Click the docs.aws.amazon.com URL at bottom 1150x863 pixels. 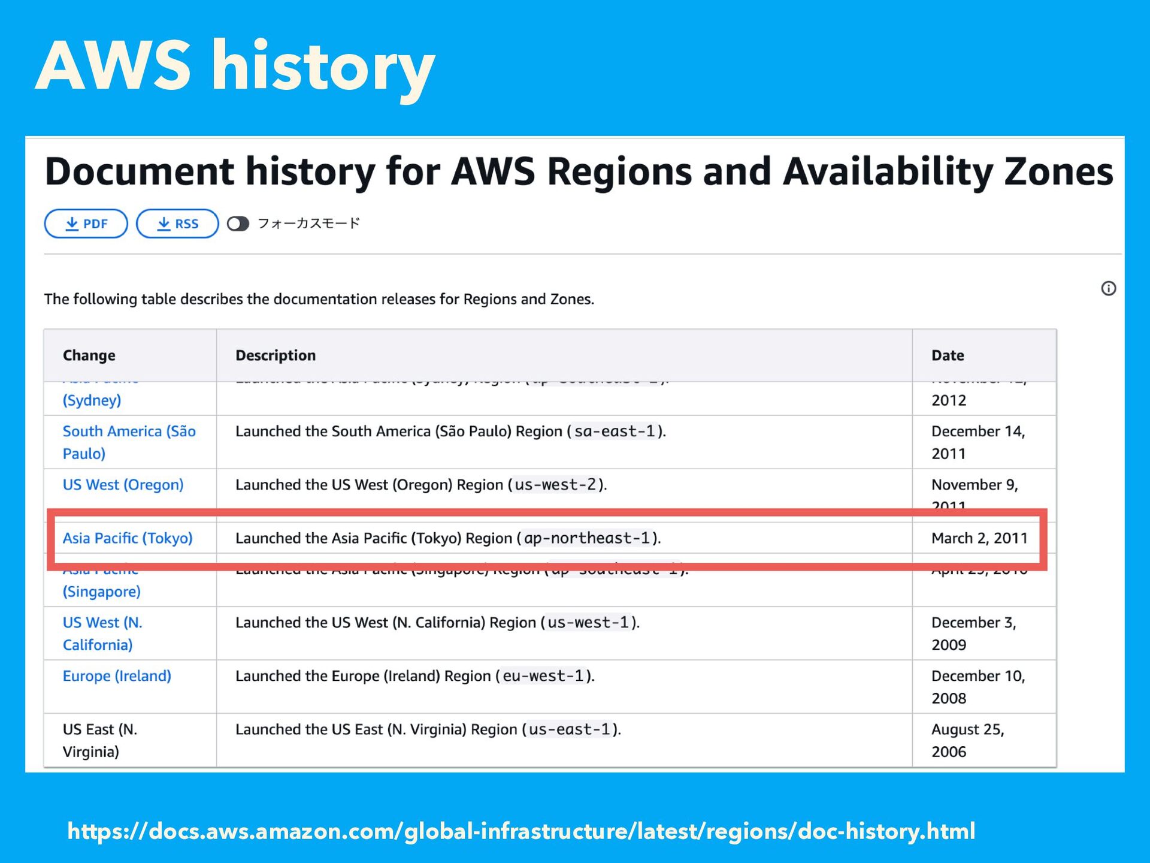pyautogui.click(x=521, y=831)
